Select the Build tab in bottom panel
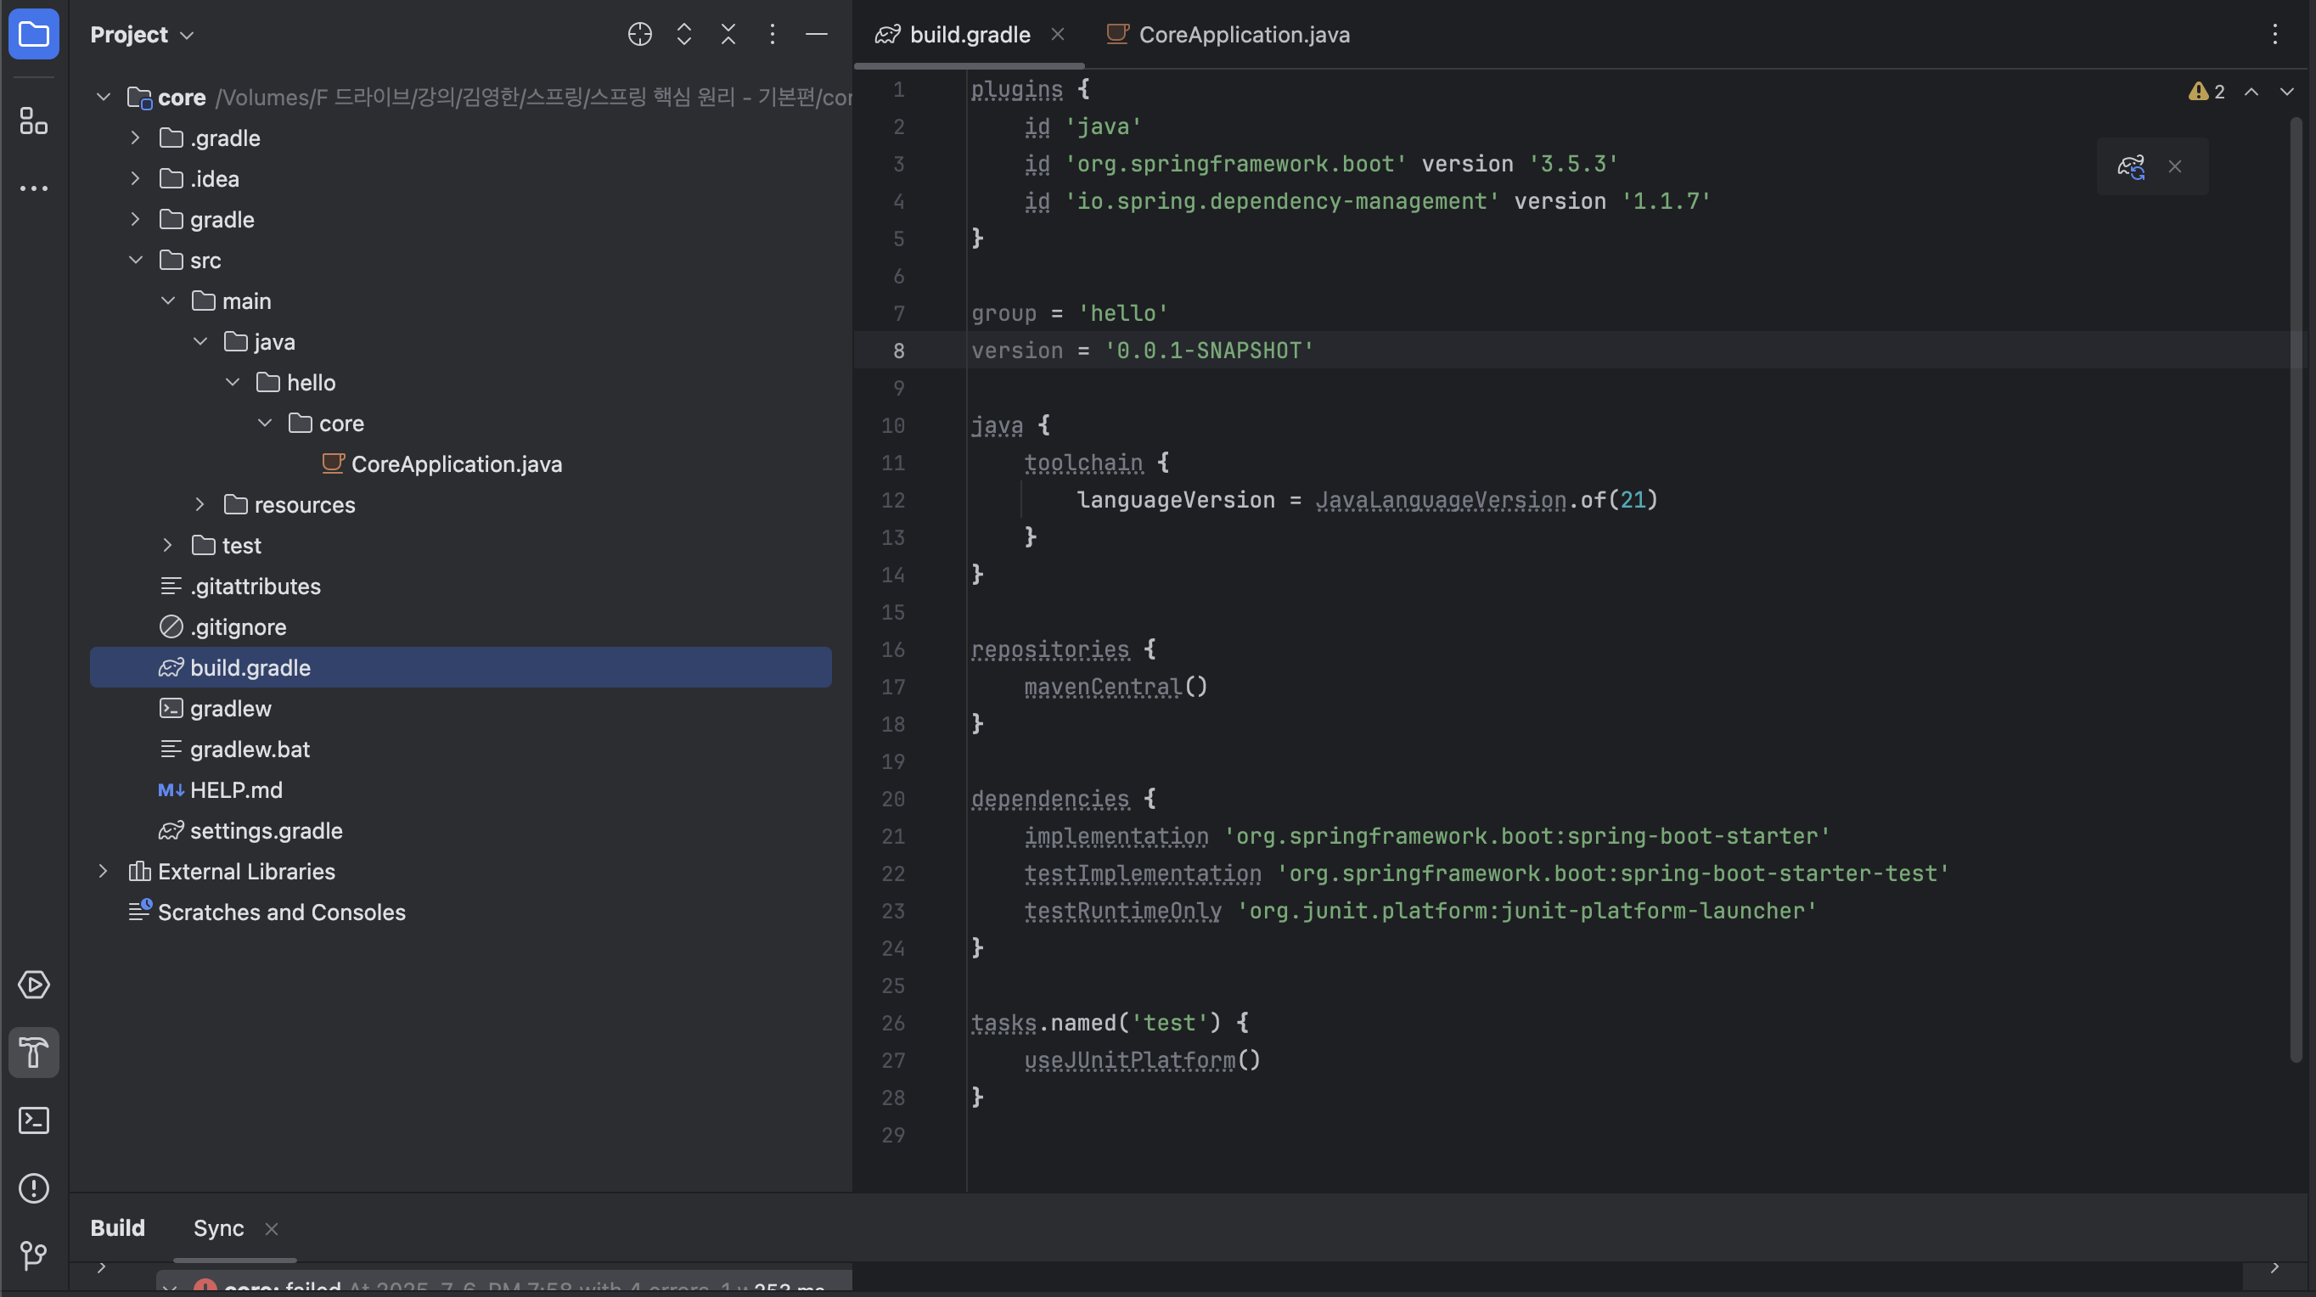Screen dimensions: 2316x1297 pyautogui.click(x=118, y=1229)
